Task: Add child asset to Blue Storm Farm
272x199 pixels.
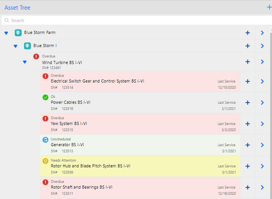Action: [248, 33]
